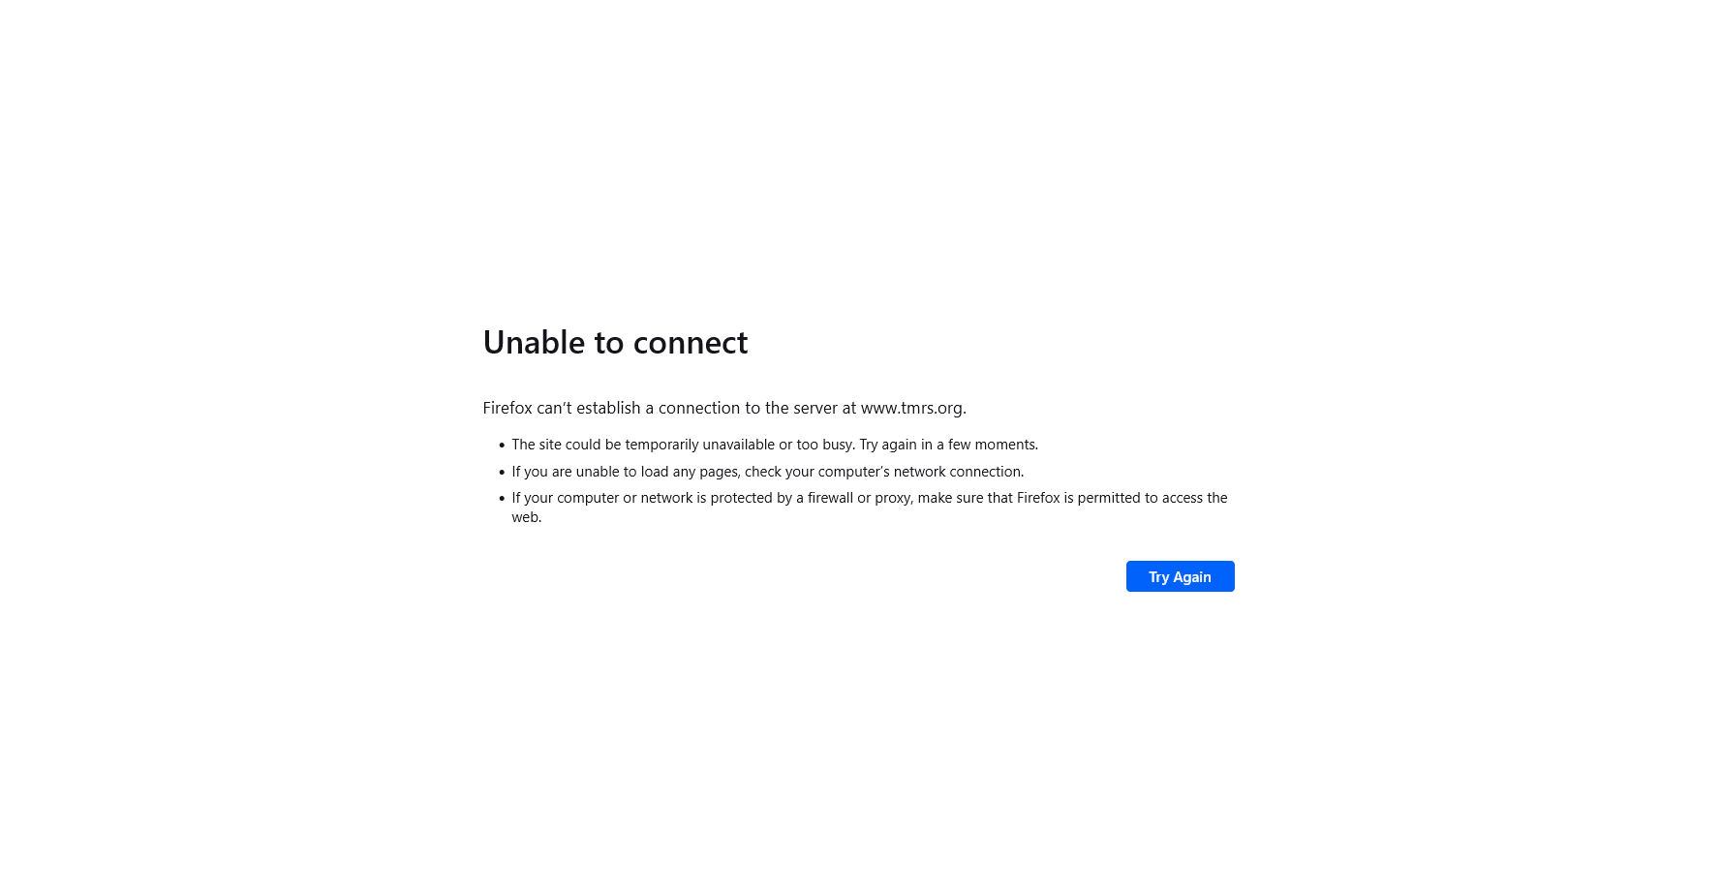
Task: Click the word "web." on the last line
Action: click(x=527, y=517)
